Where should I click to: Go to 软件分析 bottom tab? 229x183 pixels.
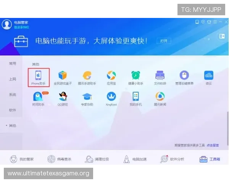[x=172, y=159]
